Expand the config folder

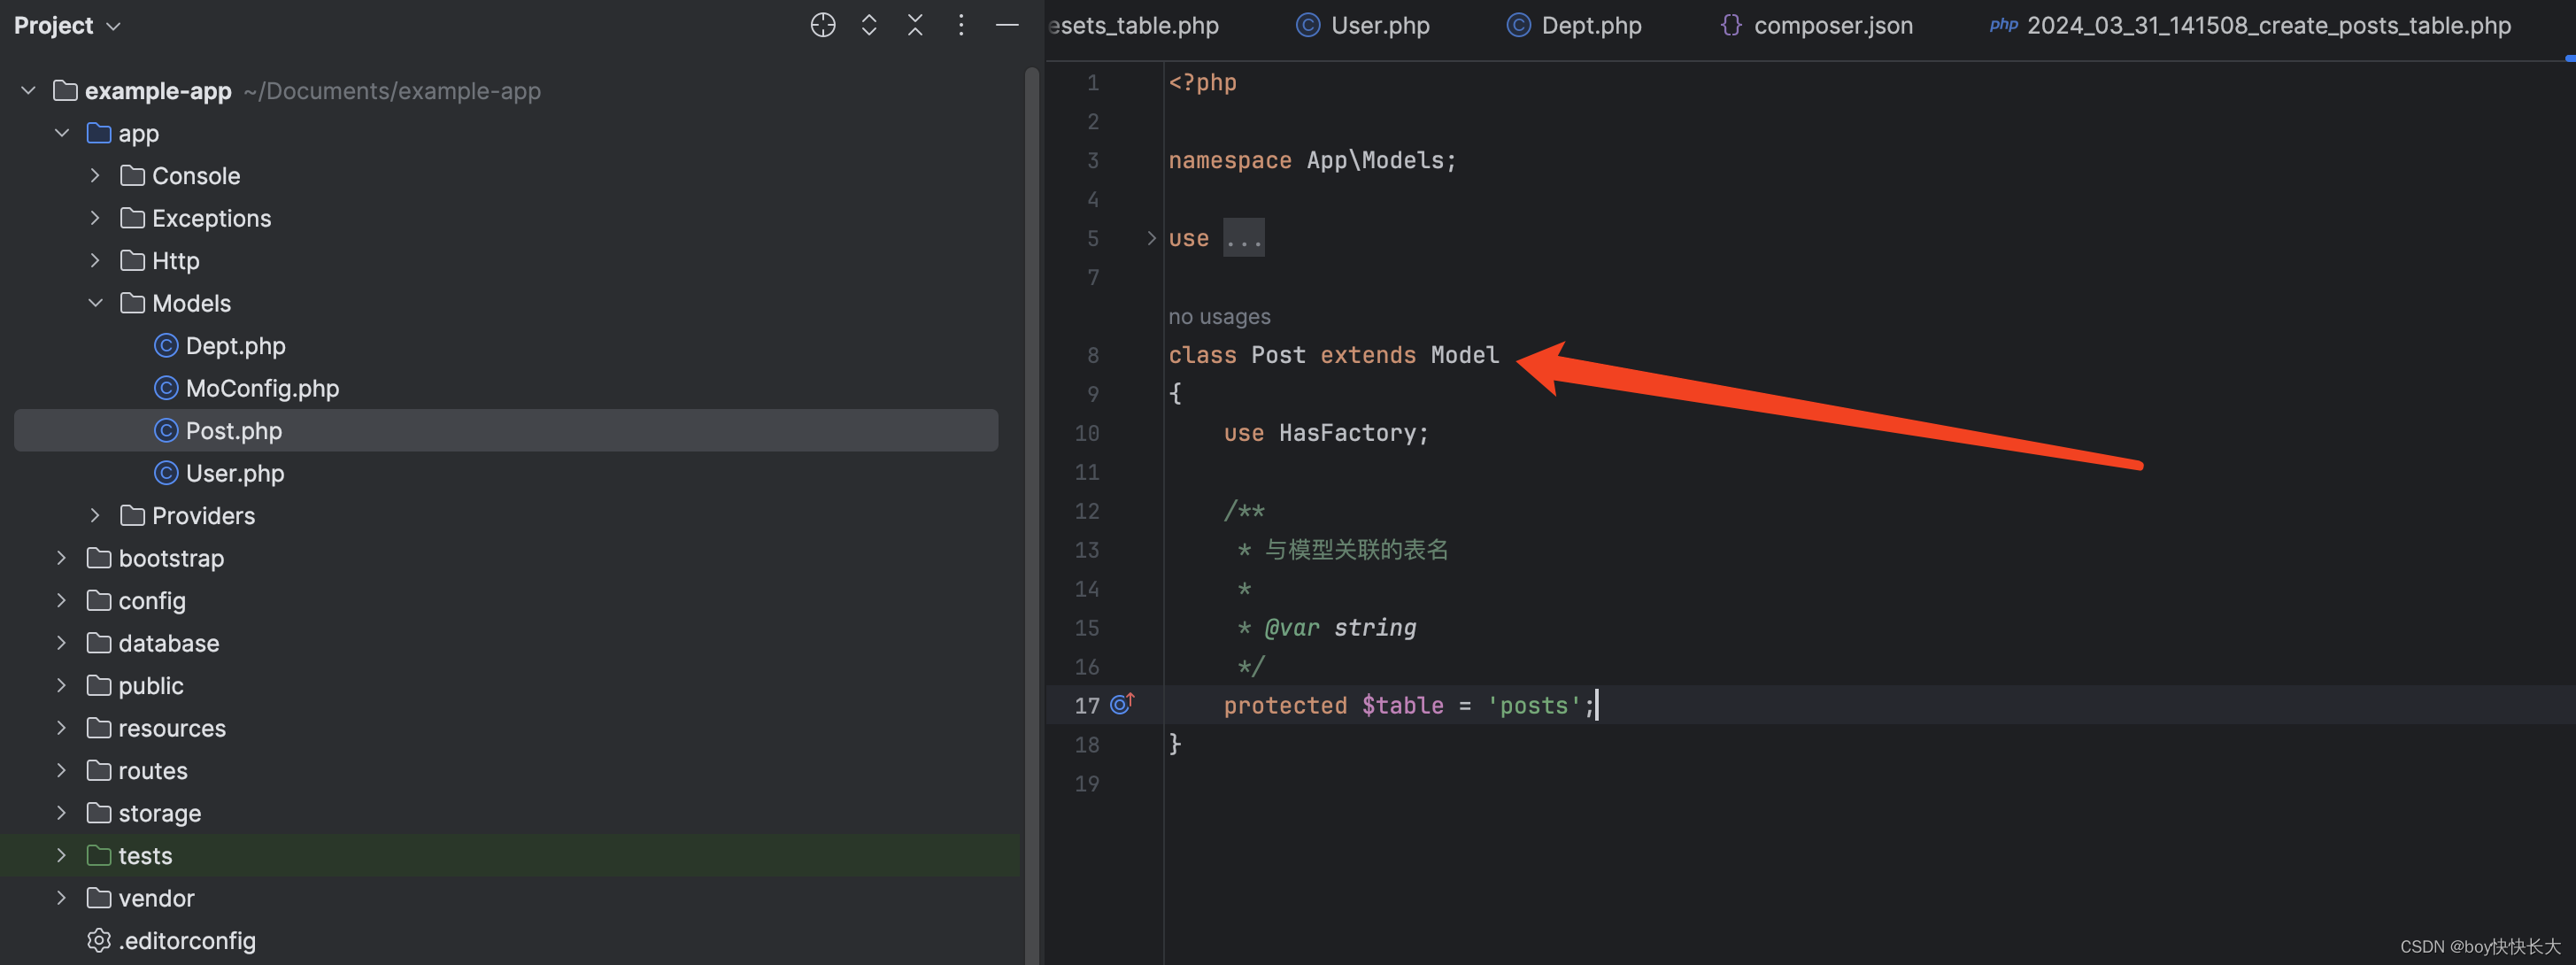(x=62, y=601)
